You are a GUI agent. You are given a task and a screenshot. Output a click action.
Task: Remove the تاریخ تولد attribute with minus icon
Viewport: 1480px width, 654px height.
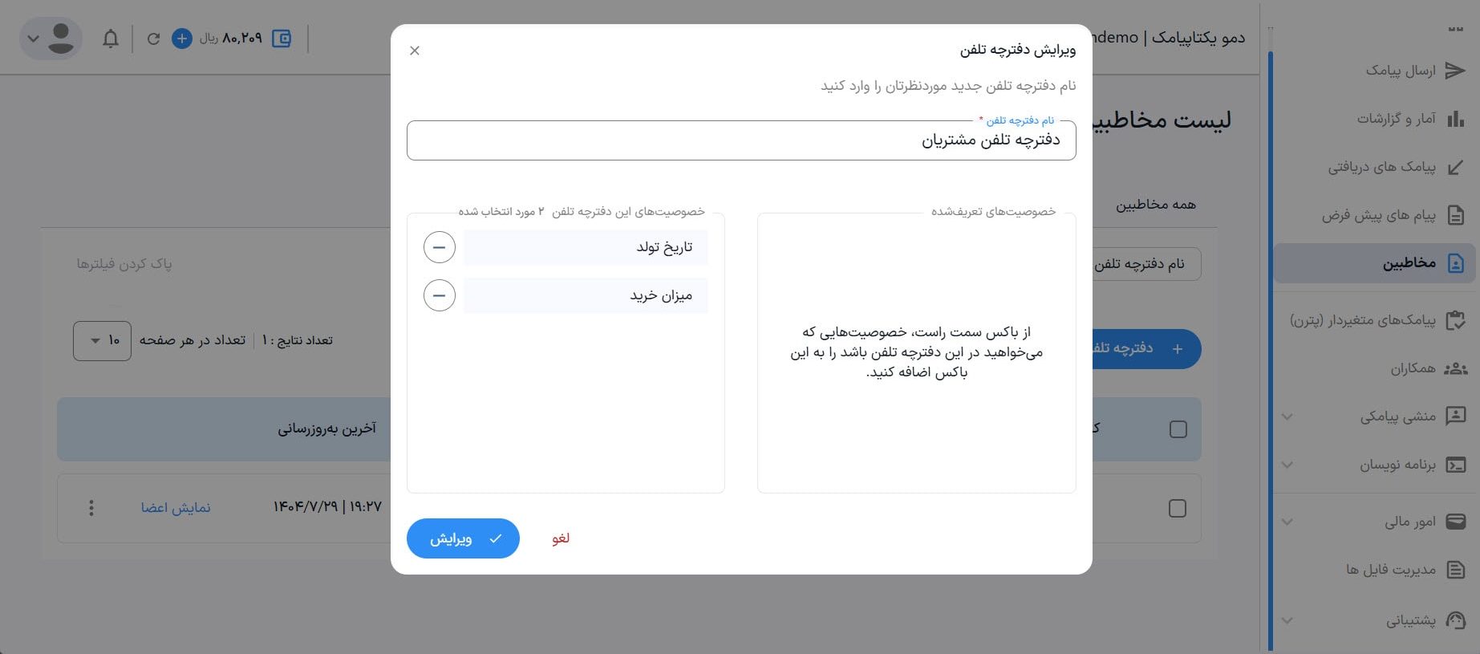point(439,247)
